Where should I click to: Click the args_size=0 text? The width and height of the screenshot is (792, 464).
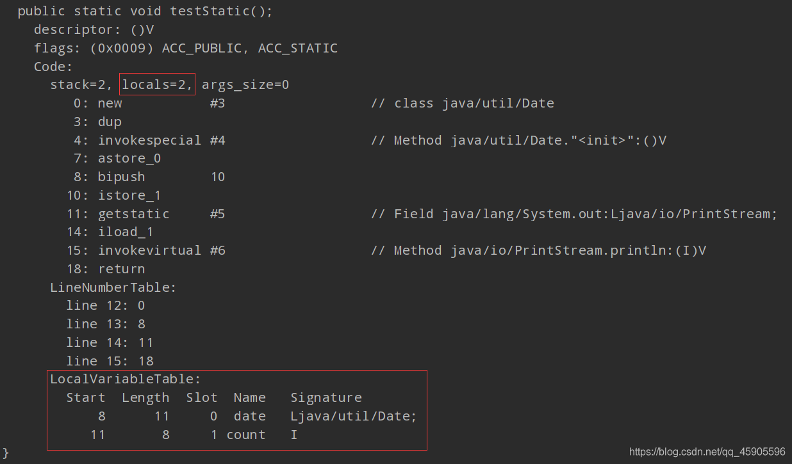click(x=245, y=85)
